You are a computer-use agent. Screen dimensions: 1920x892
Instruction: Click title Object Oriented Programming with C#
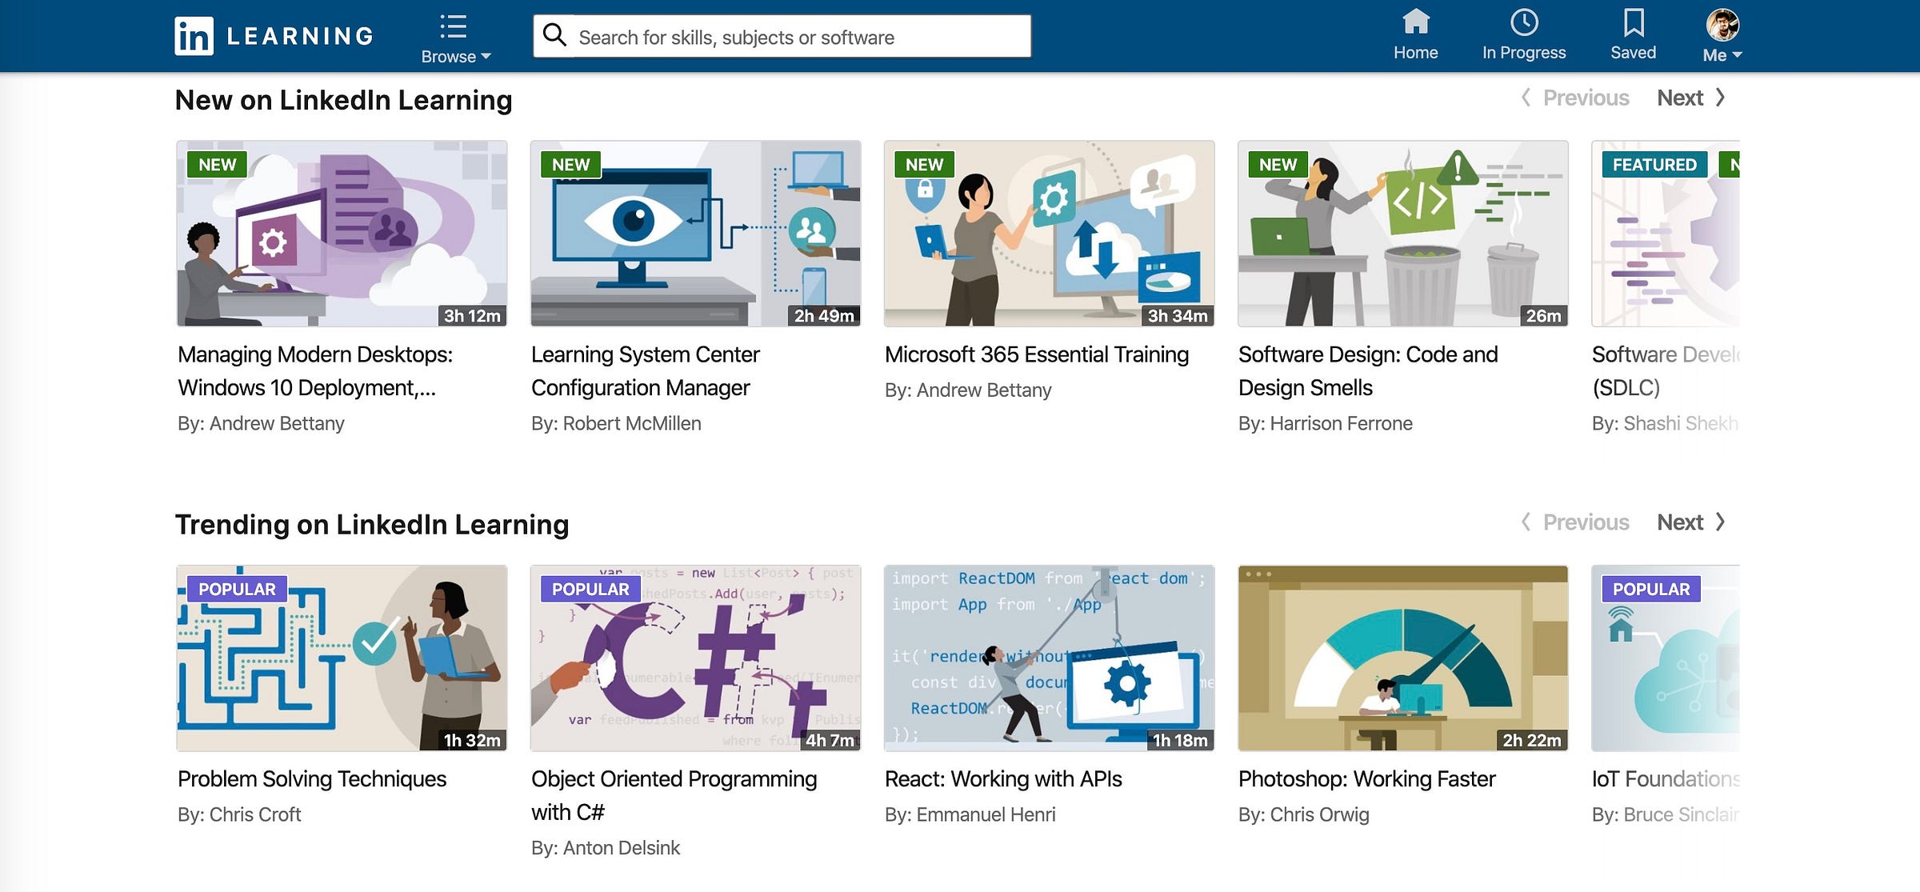point(674,796)
